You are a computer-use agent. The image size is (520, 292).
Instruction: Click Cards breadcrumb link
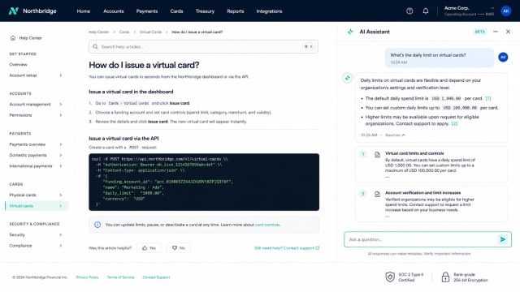124,32
